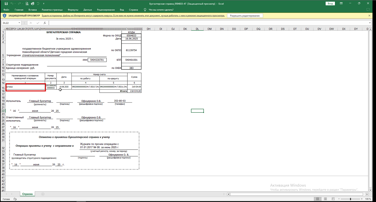This screenshot has width=376, height=202.
Task: Open the Рецензирование ribbon tab
Action: pyautogui.click(x=106, y=10)
